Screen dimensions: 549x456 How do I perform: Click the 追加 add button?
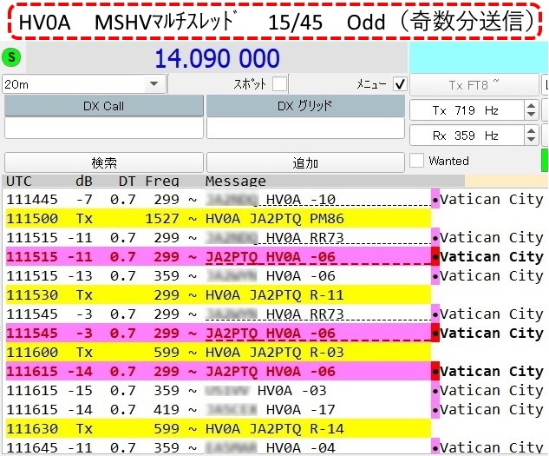[x=305, y=162]
